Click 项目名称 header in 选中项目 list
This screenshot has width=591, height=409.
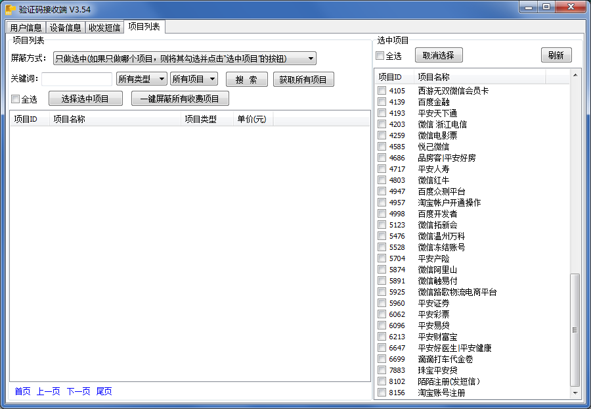(x=480, y=77)
